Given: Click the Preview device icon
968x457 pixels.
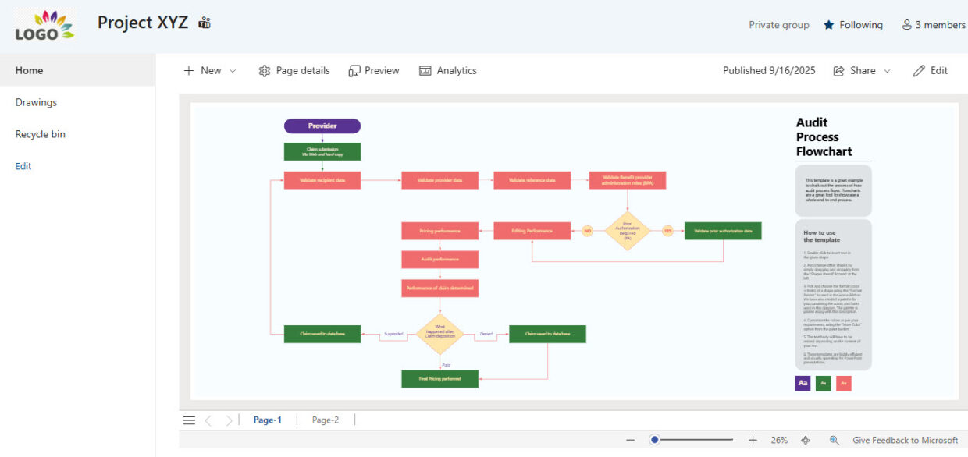Looking at the screenshot, I should pyautogui.click(x=354, y=71).
